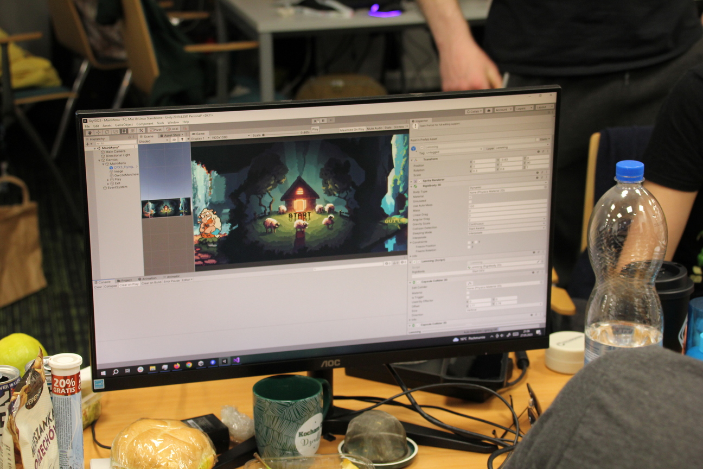Open the Gizmos dropdown
Screen dimensions: 703x469
[401, 127]
